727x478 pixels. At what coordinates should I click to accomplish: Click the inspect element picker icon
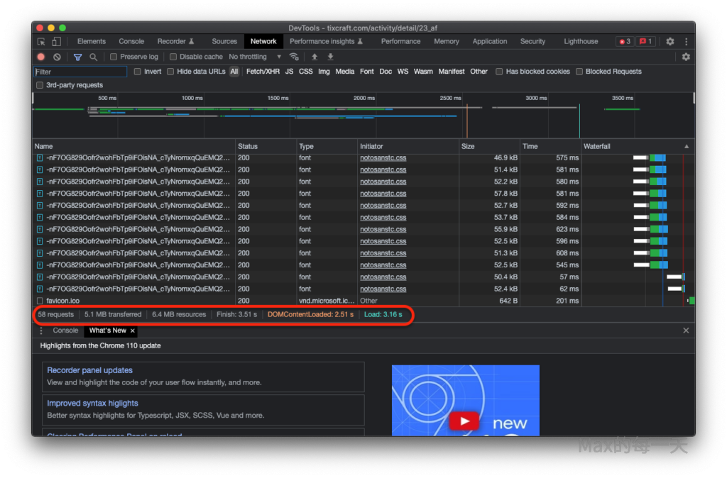pyautogui.click(x=41, y=42)
